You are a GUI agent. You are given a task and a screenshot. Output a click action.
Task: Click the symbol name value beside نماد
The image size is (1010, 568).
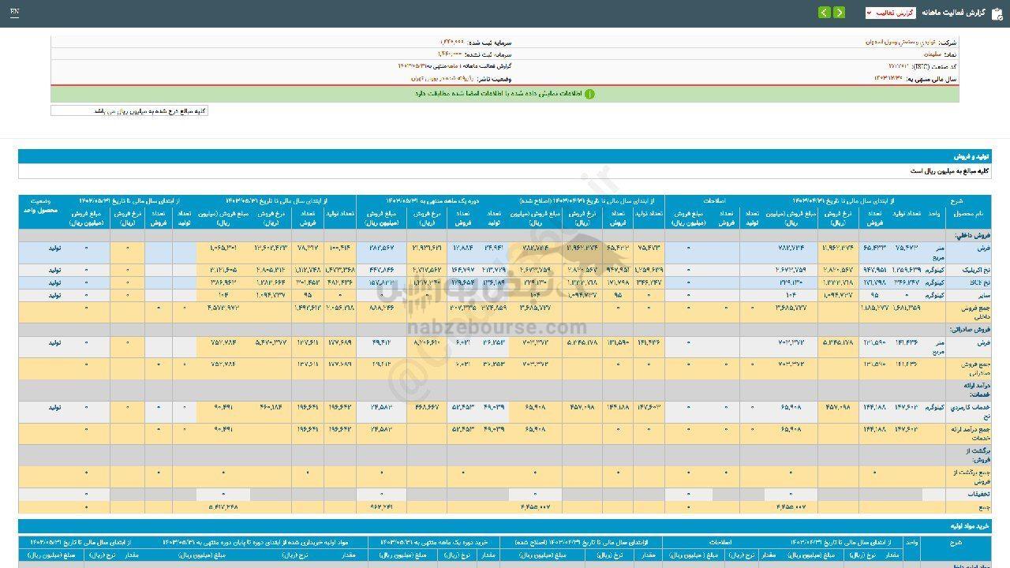pyautogui.click(x=933, y=54)
